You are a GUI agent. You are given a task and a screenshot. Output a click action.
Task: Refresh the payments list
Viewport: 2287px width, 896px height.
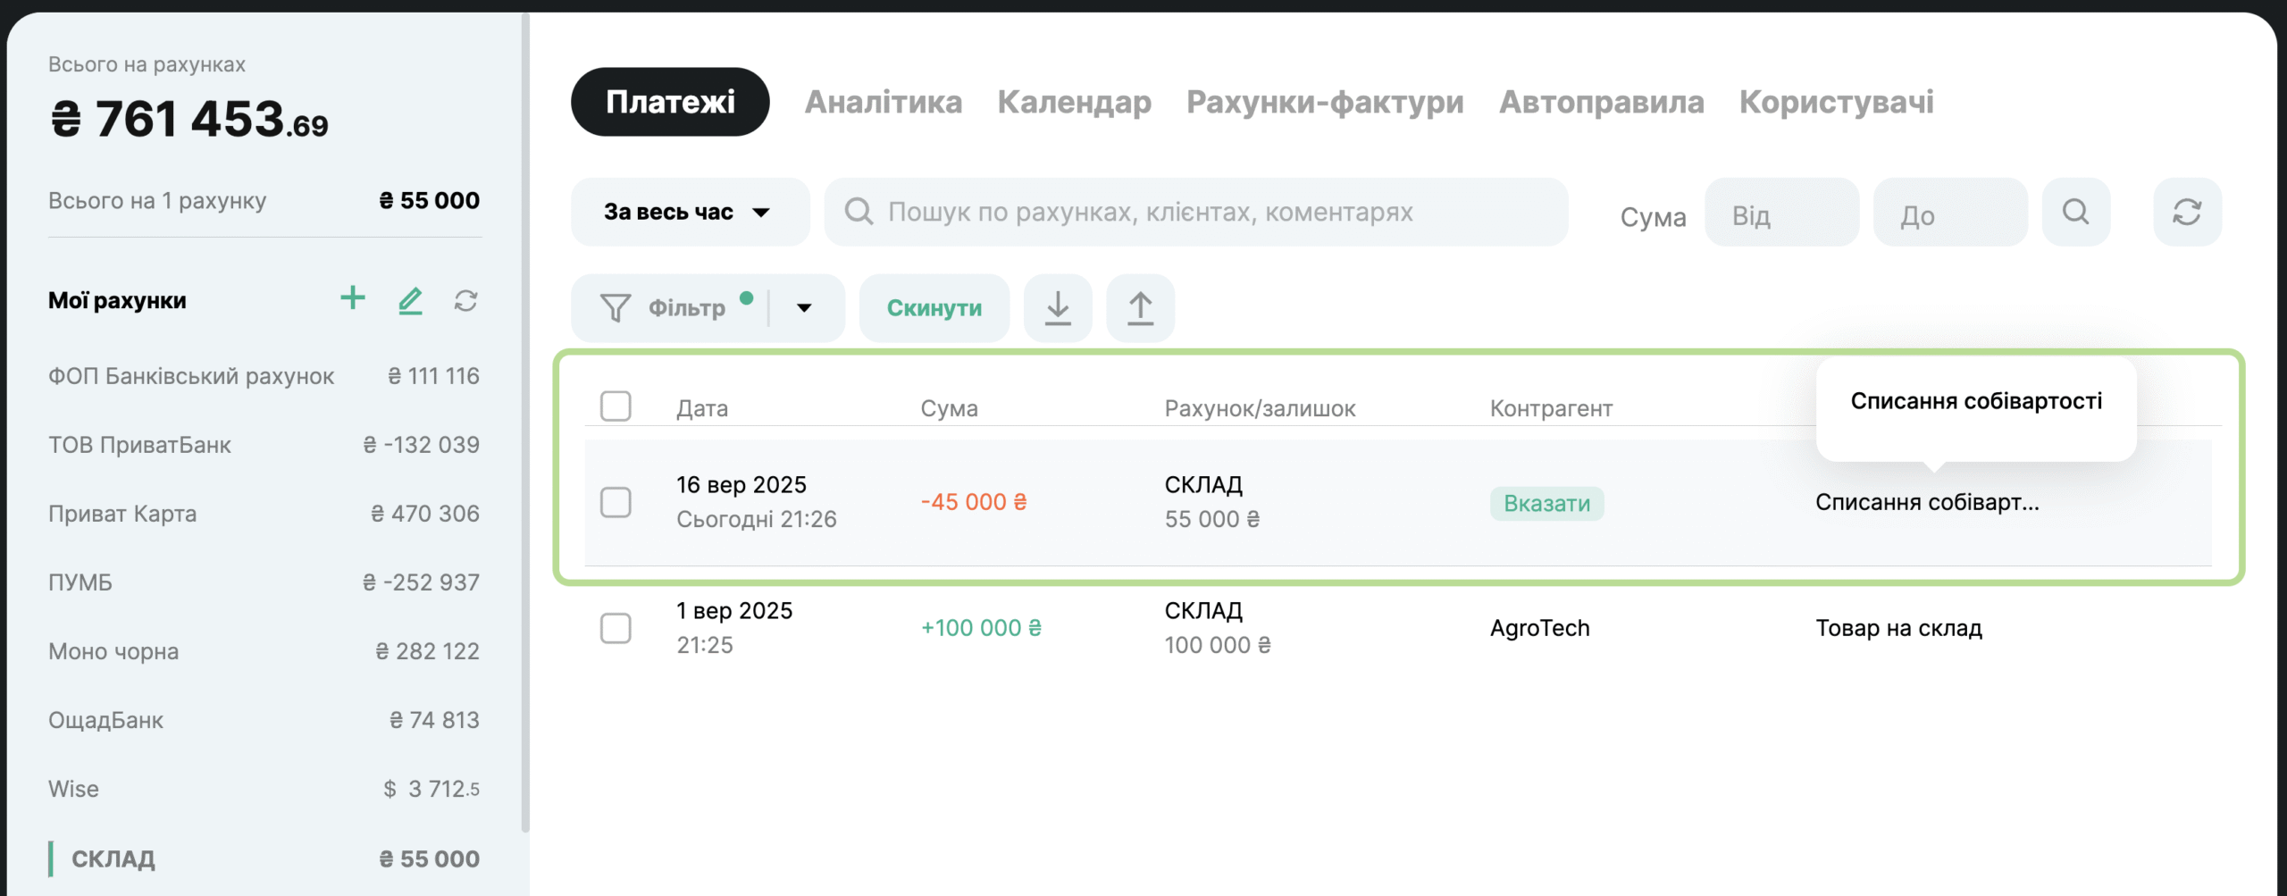click(2187, 213)
